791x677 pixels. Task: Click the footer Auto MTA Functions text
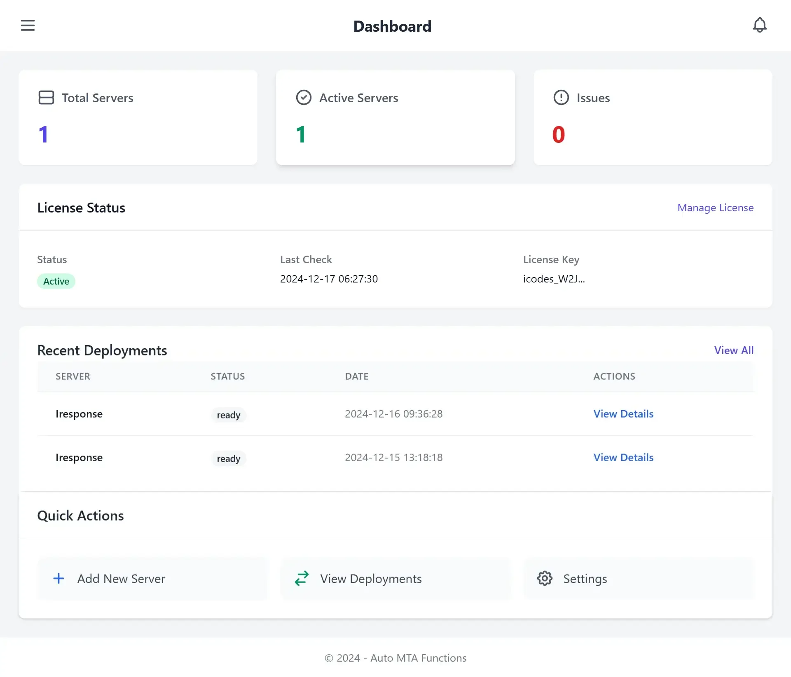click(418, 658)
